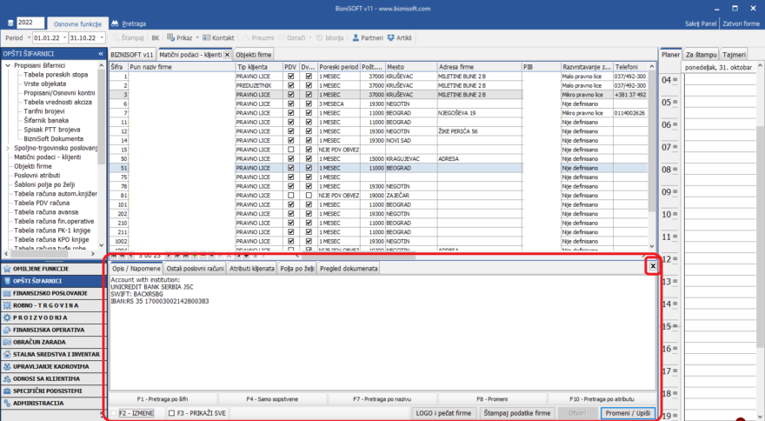Collapse the Propisani šifarnici tree node
Screen dimensions: 765x421
pyautogui.click(x=7, y=66)
